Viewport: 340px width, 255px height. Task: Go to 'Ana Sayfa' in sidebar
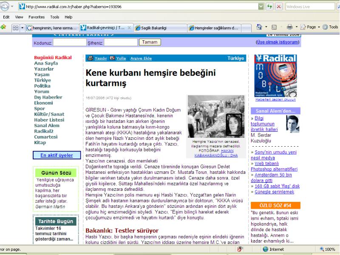pyautogui.click(x=46, y=63)
